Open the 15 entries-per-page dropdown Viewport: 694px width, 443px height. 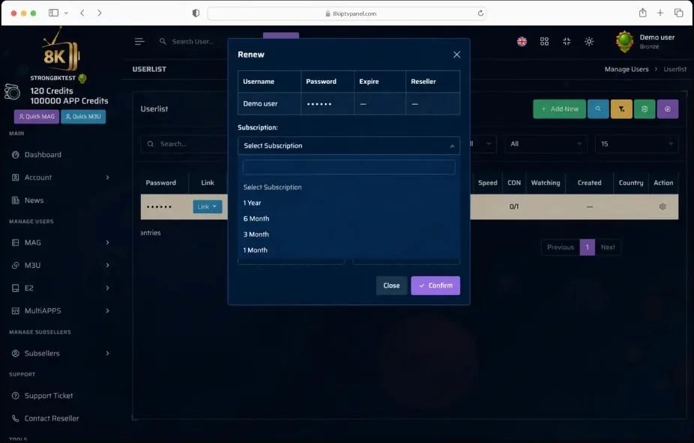[x=636, y=144]
